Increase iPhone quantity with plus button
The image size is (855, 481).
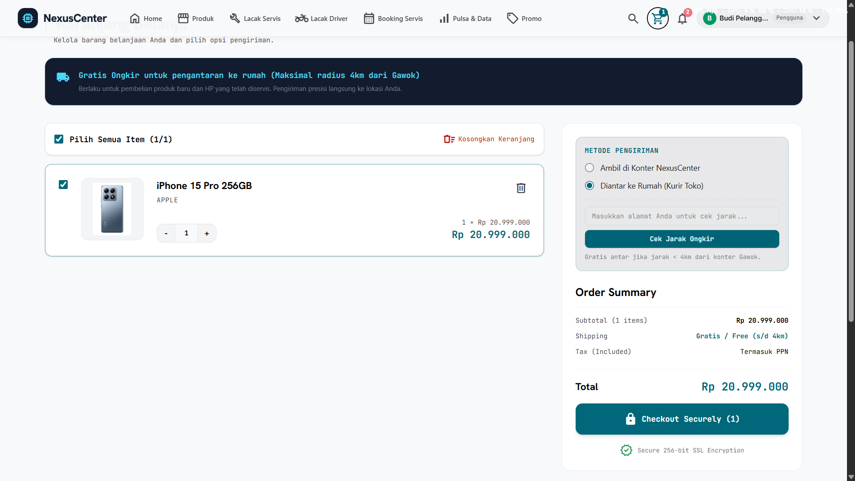tap(207, 233)
